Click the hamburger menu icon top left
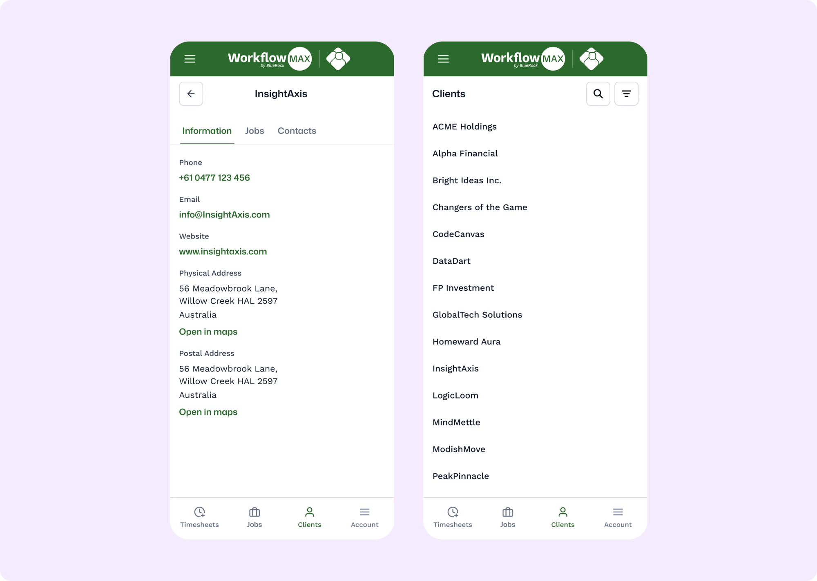 pos(190,58)
